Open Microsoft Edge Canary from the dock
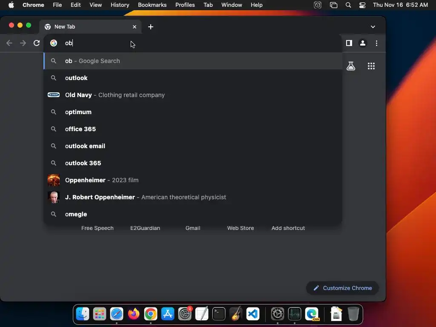 coord(312,314)
